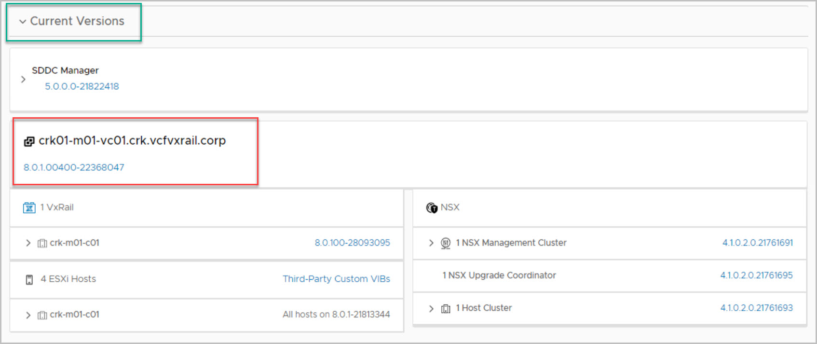Expand the NSX Management Cluster row
The width and height of the screenshot is (817, 344).
[x=431, y=243]
